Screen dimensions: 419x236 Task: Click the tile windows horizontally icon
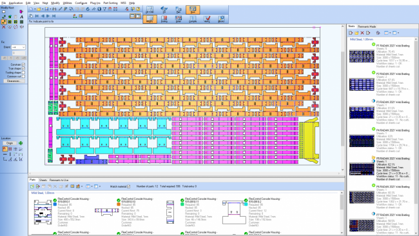tap(132, 16)
